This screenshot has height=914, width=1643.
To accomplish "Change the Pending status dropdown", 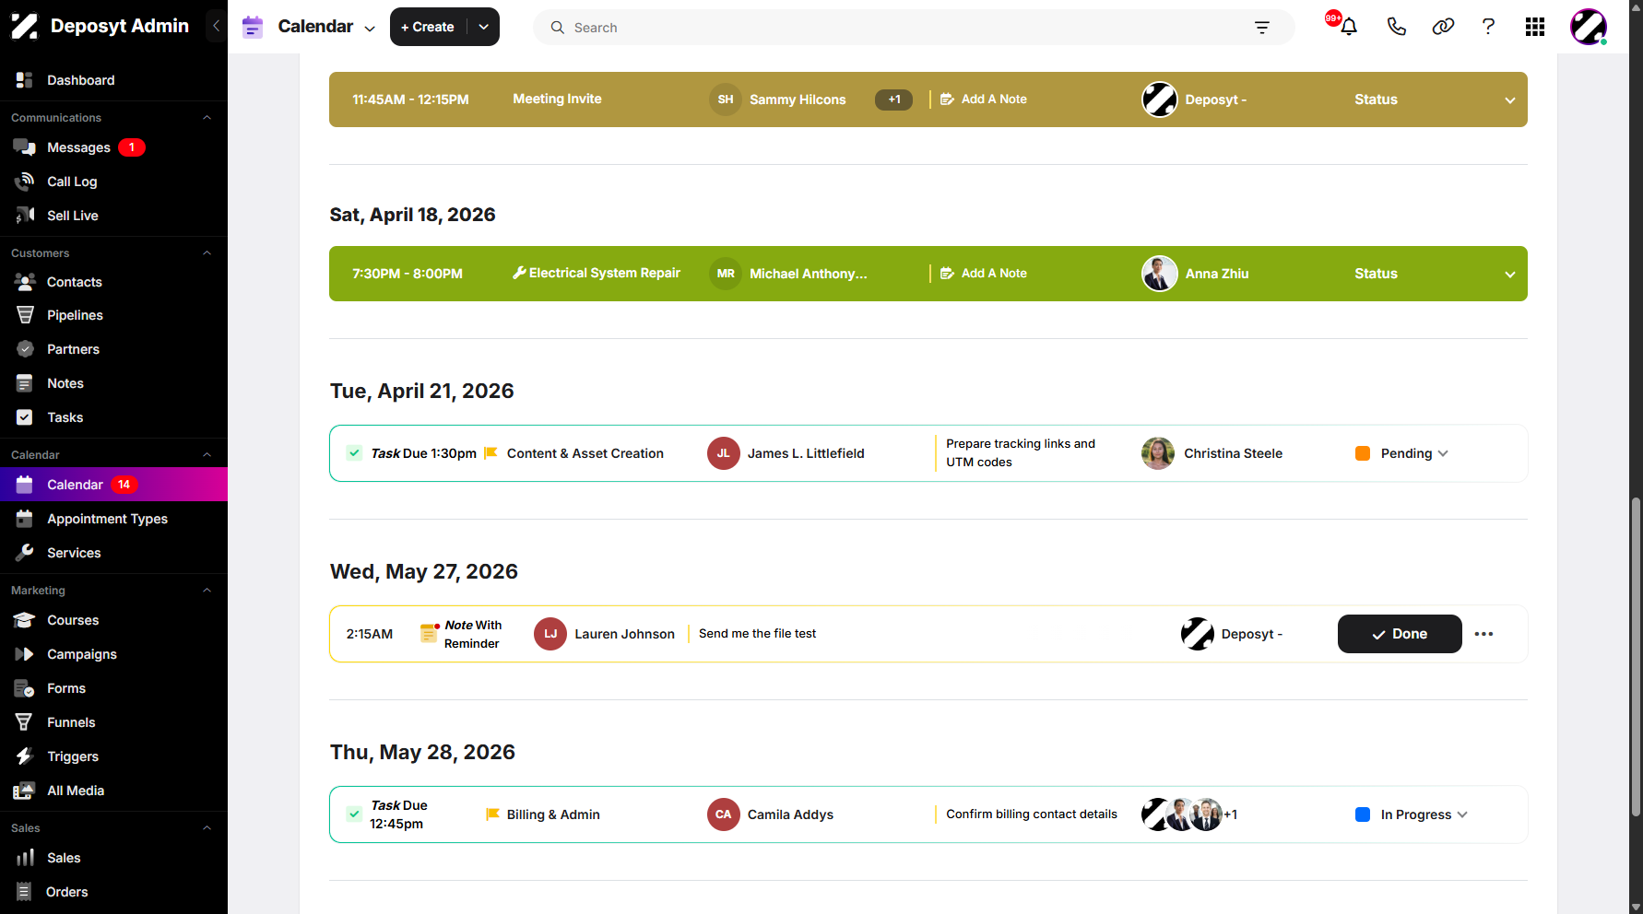I will coord(1414,453).
